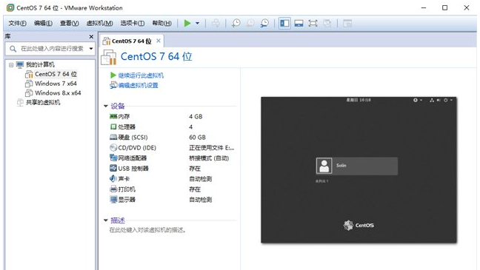Screen dimensions: 480x270
Task: Toggle the thumbnail bar view icon
Action: 299,23
